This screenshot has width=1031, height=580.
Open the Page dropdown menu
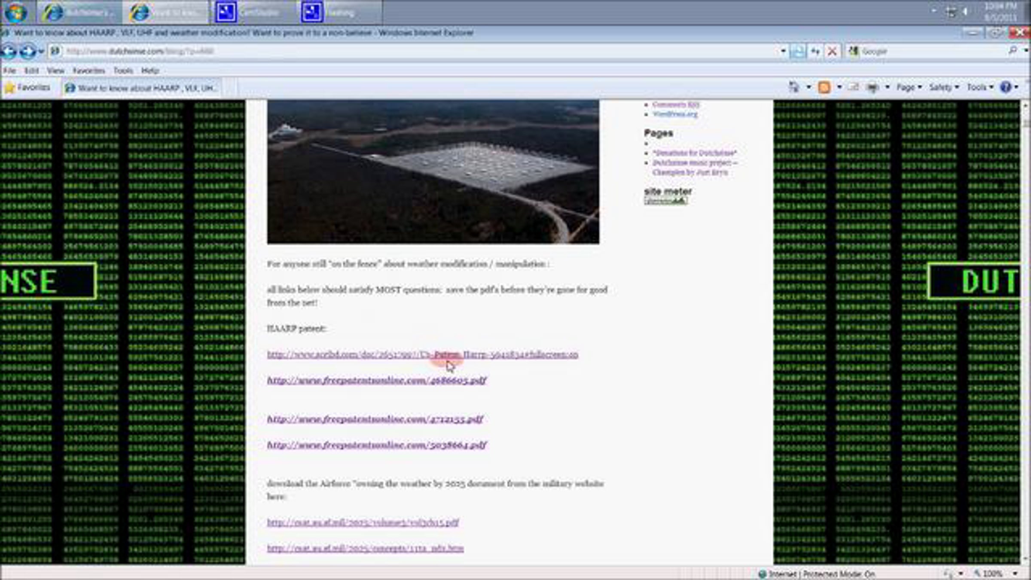point(909,87)
